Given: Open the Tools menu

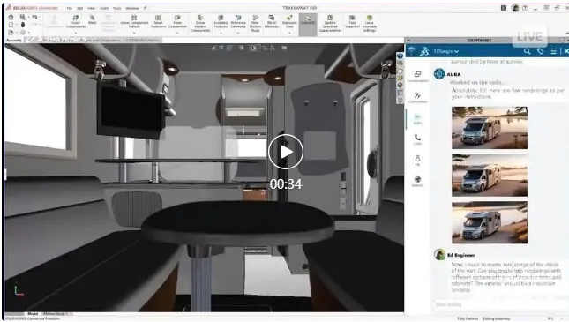Looking at the screenshot, I should (x=116, y=8).
